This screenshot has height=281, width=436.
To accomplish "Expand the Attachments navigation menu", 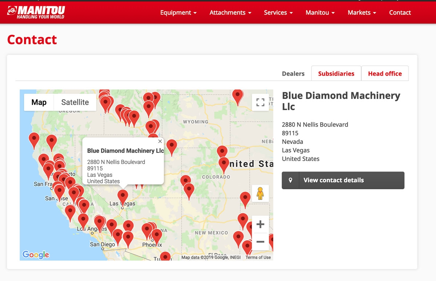I will [230, 12].
